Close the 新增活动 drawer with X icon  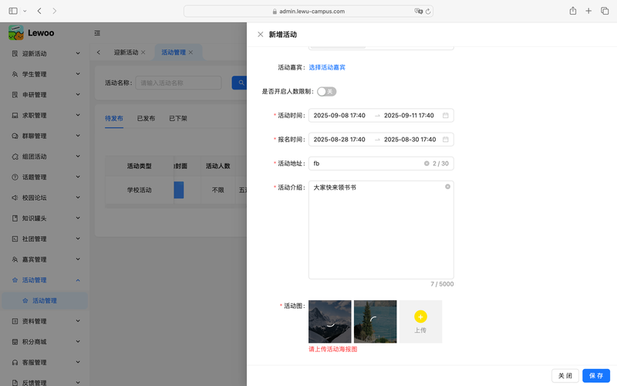[x=260, y=35]
